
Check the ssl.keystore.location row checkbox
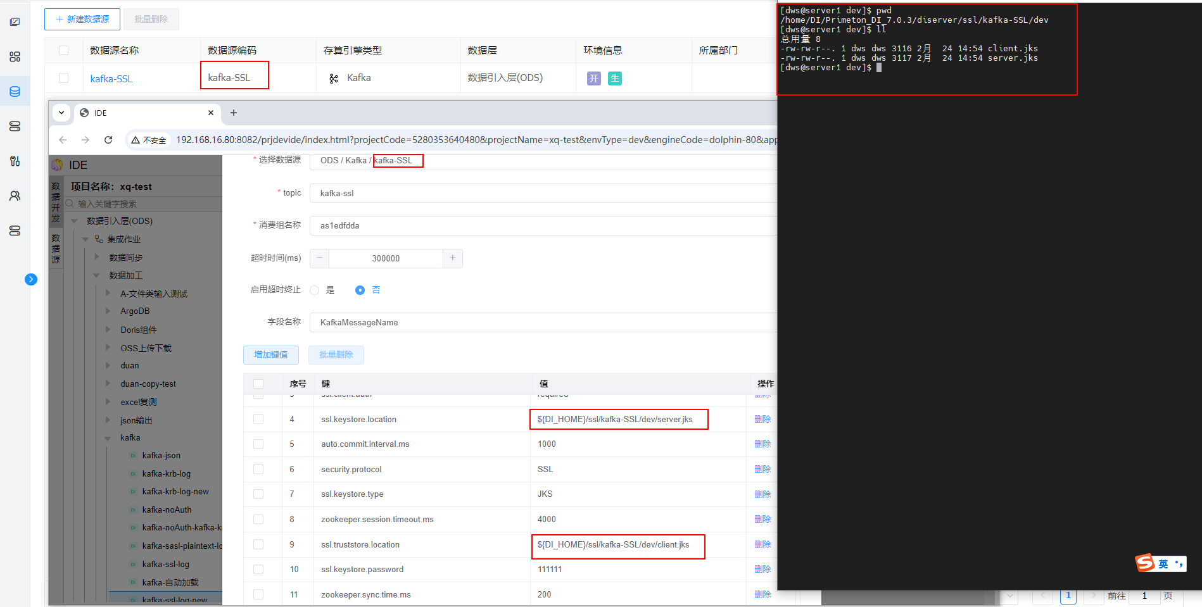pos(258,419)
